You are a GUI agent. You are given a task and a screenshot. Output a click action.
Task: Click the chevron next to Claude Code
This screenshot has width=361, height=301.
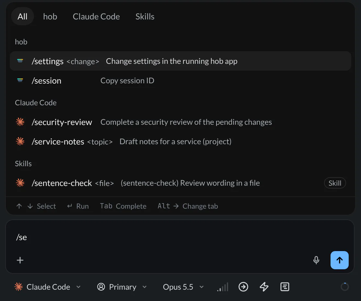pos(78,287)
